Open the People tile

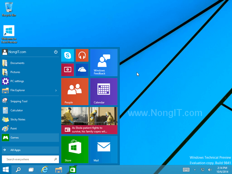tap(75, 92)
